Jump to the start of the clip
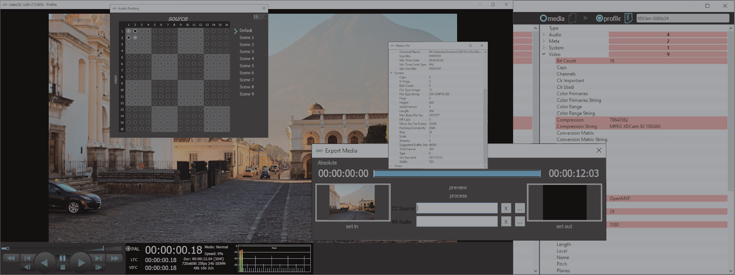735x275 pixels. [x=27, y=258]
